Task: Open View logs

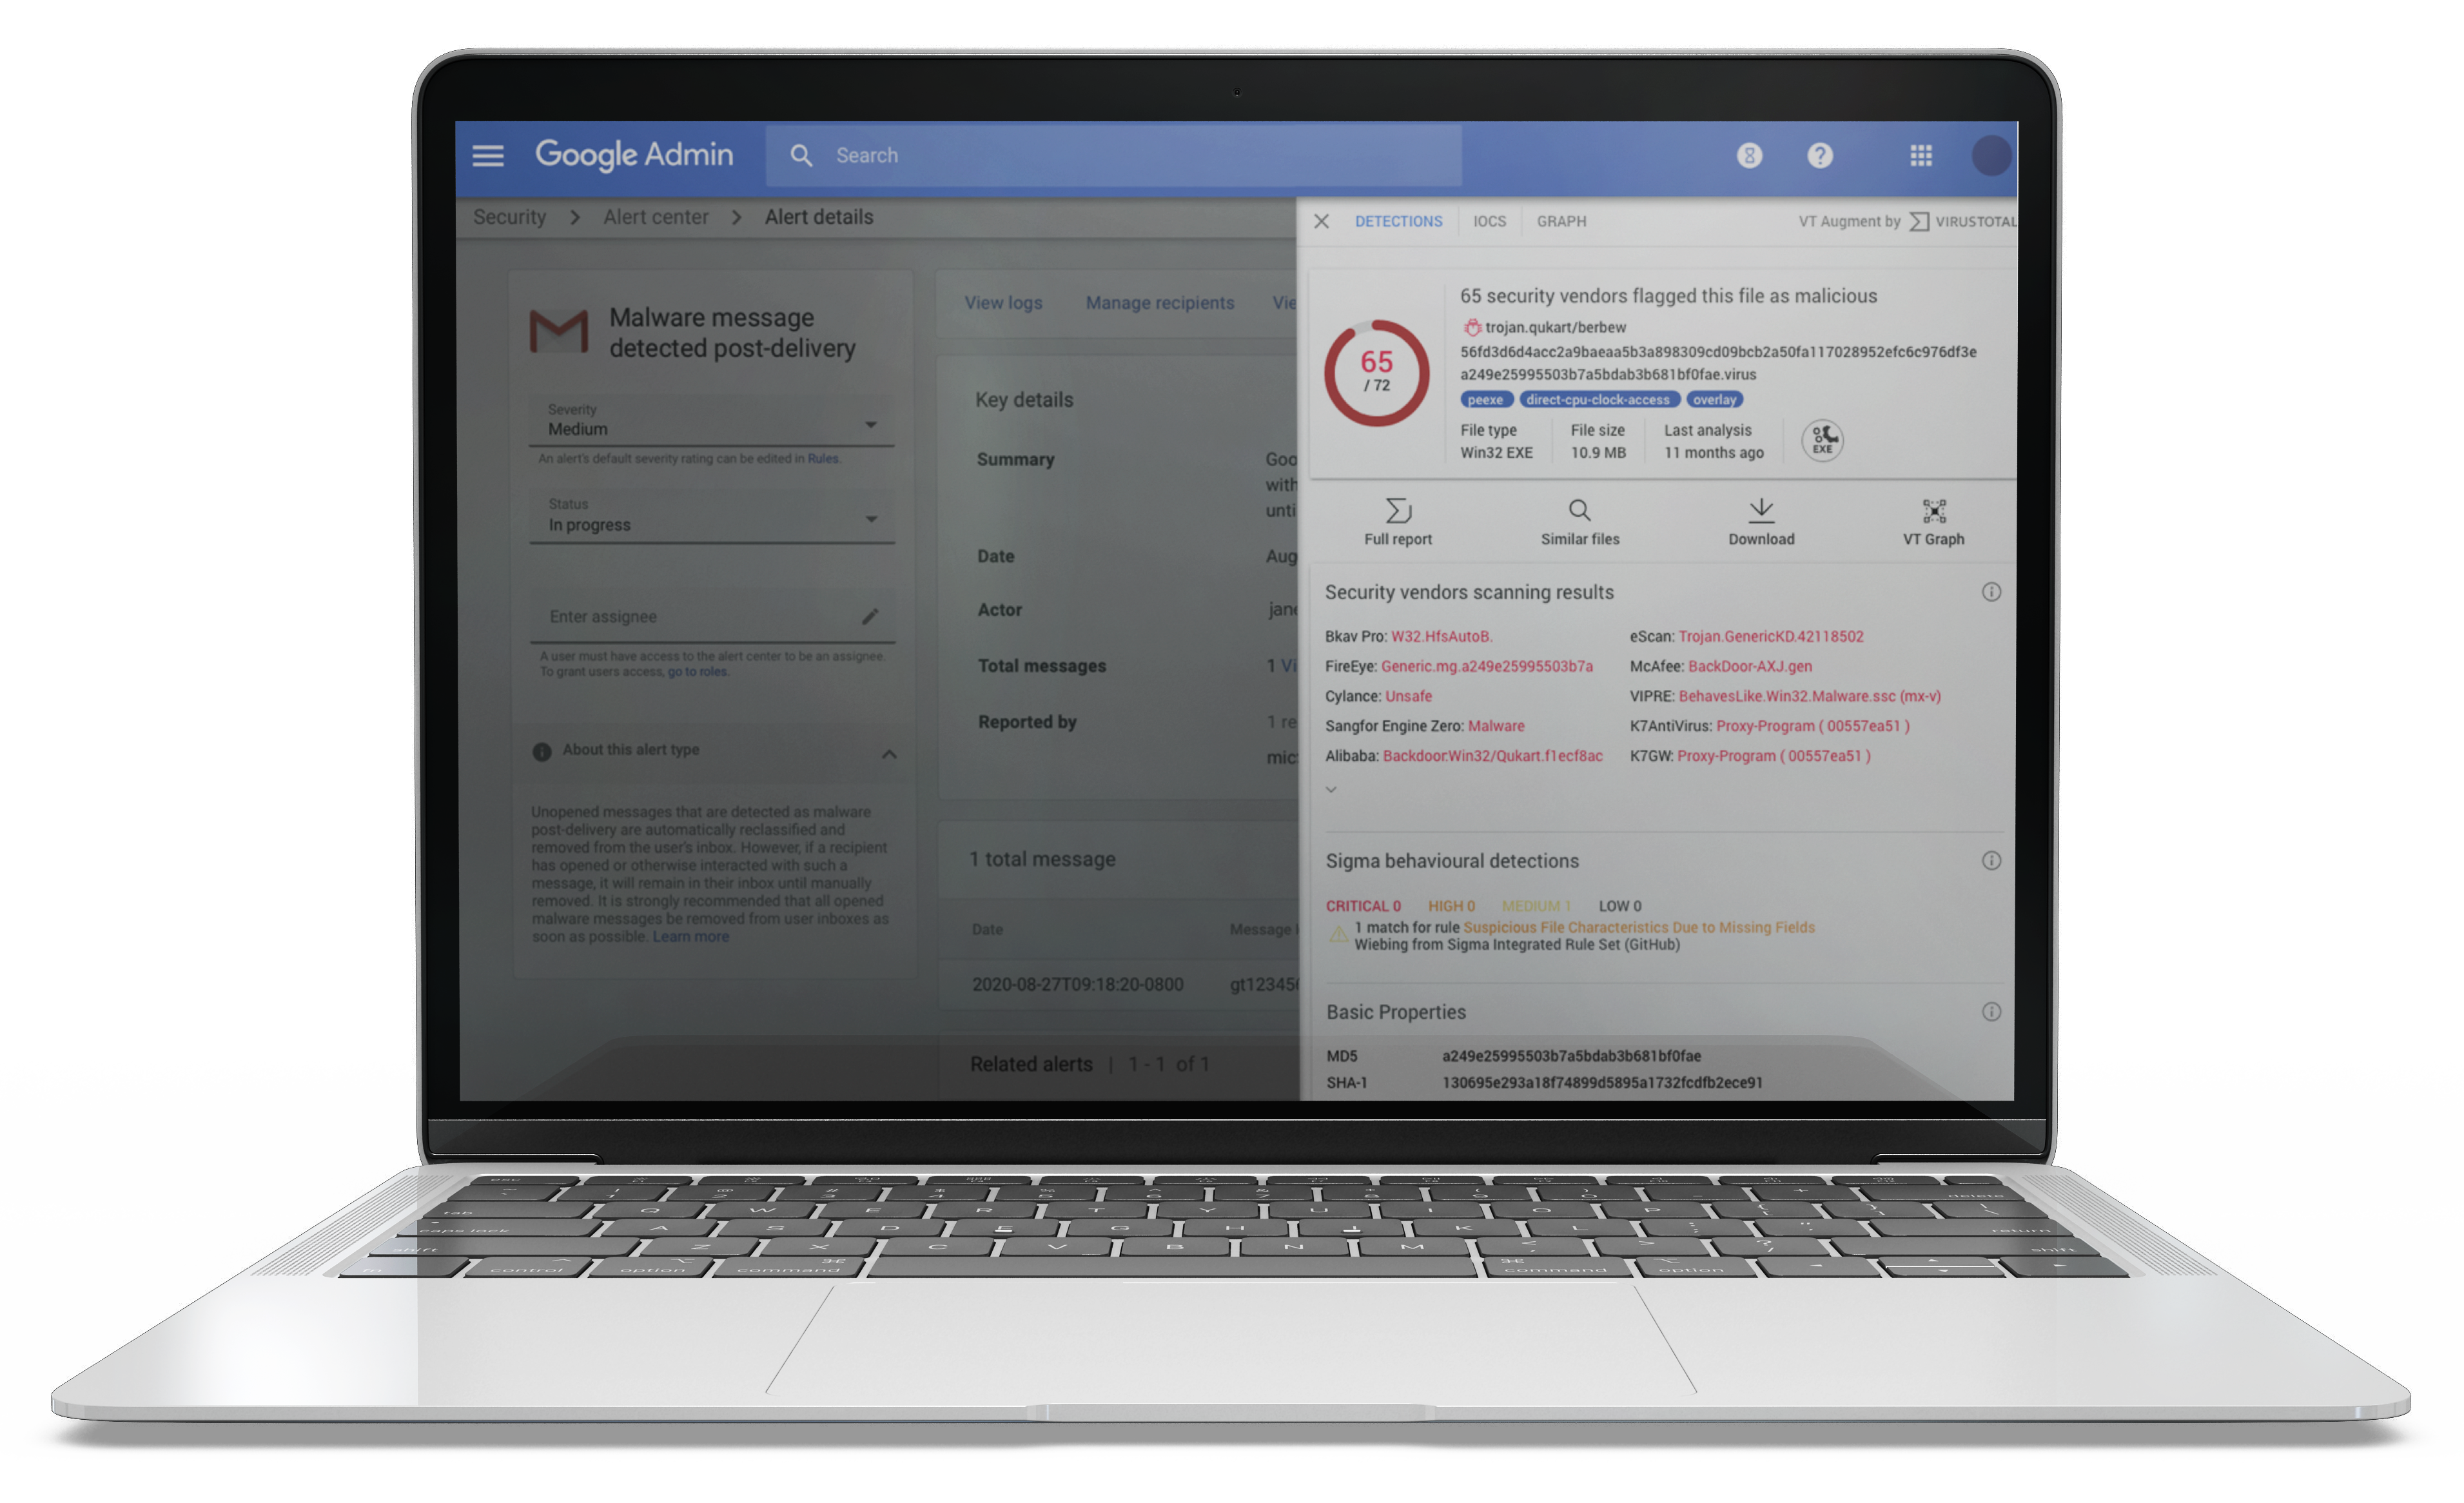Action: [1003, 303]
